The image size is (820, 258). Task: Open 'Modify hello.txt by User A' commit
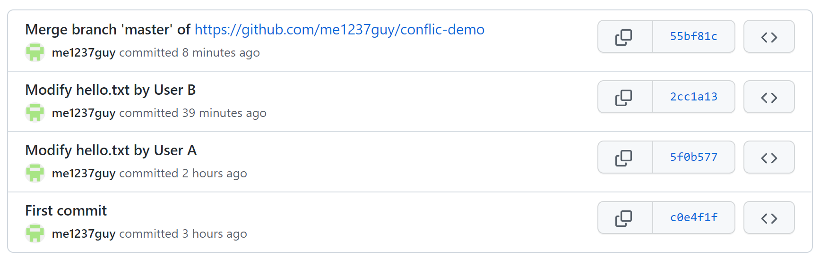coord(111,150)
